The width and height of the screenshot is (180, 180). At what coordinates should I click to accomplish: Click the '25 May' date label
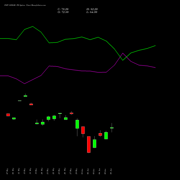(x=59, y=171)
